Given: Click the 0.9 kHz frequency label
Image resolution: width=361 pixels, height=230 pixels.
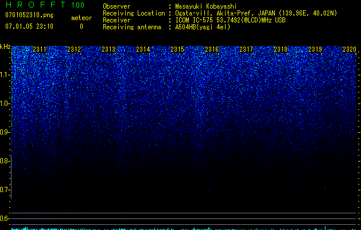Looking at the screenshot, I should 5,132.
